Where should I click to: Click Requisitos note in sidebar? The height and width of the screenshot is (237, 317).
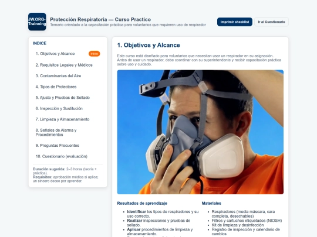(x=66, y=179)
